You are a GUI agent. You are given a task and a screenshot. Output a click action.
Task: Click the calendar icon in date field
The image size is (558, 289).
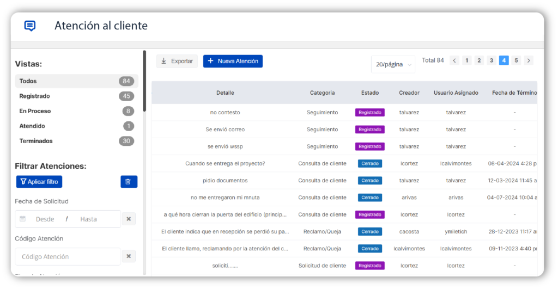click(23, 219)
